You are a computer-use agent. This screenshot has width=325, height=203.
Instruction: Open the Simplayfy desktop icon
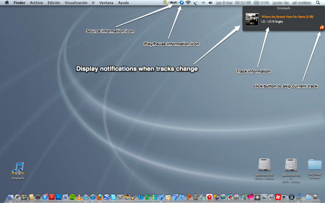tap(17, 168)
